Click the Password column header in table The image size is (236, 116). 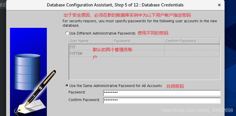click(138, 41)
